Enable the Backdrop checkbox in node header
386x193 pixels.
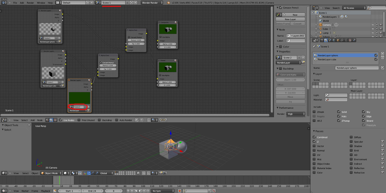point(99,120)
